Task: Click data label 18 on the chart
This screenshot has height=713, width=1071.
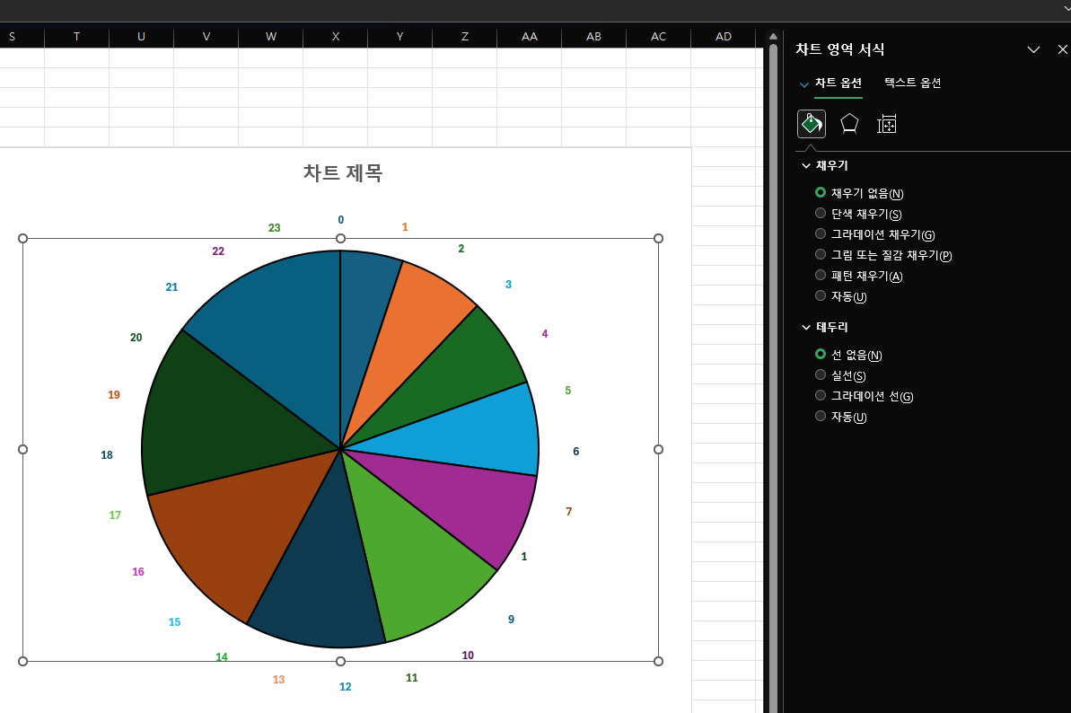Action: [107, 455]
